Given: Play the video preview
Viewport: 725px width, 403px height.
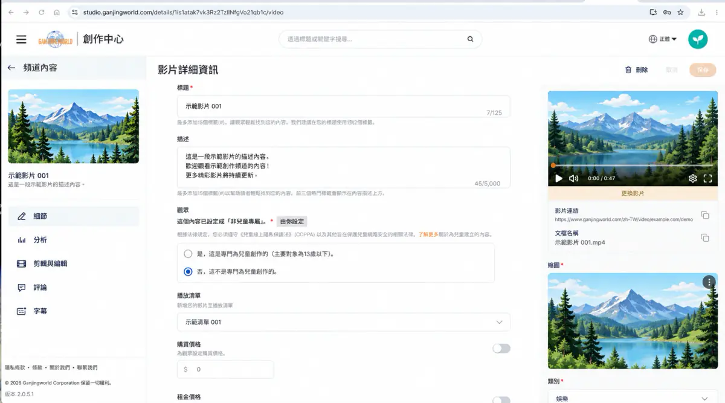Looking at the screenshot, I should [x=558, y=178].
